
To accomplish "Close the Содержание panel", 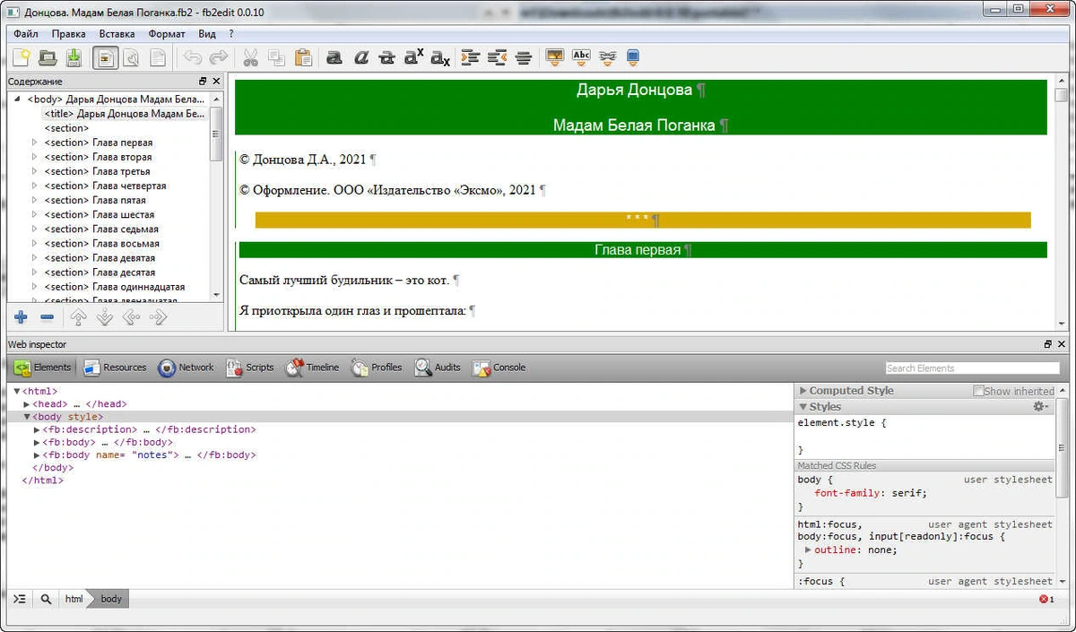I will tap(216, 82).
